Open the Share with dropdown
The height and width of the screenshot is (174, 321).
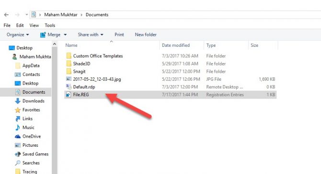(91, 35)
